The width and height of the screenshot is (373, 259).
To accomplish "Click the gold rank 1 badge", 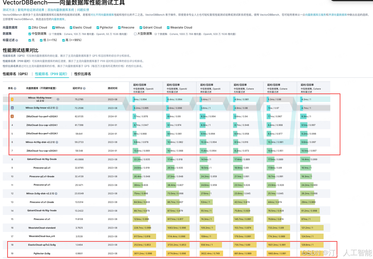I will pyautogui.click(x=12, y=99).
